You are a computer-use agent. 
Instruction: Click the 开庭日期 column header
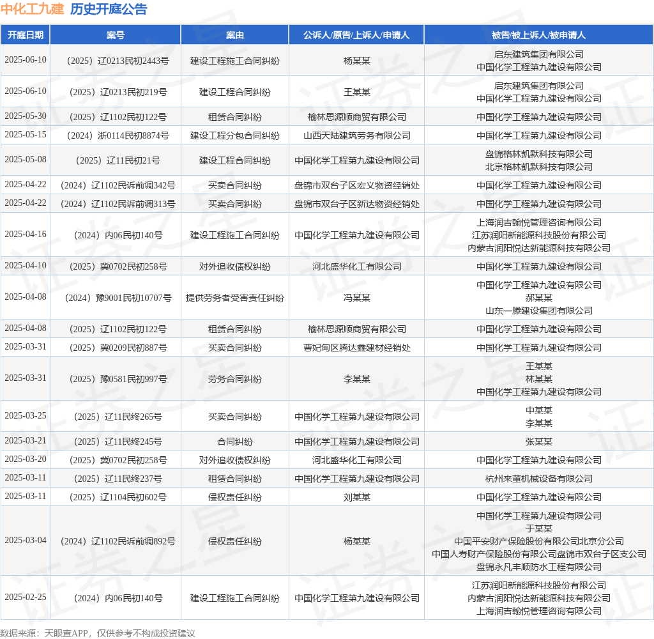tap(26, 35)
